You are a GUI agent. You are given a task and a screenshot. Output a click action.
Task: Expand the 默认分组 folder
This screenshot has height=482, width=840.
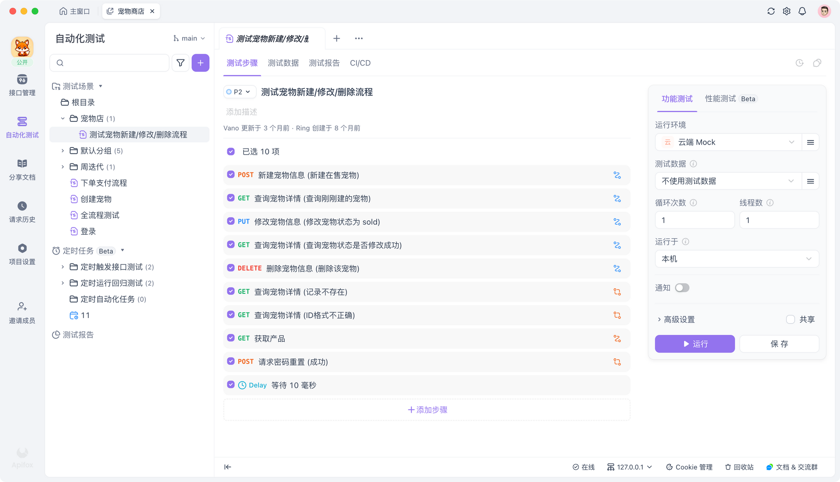[x=63, y=150]
